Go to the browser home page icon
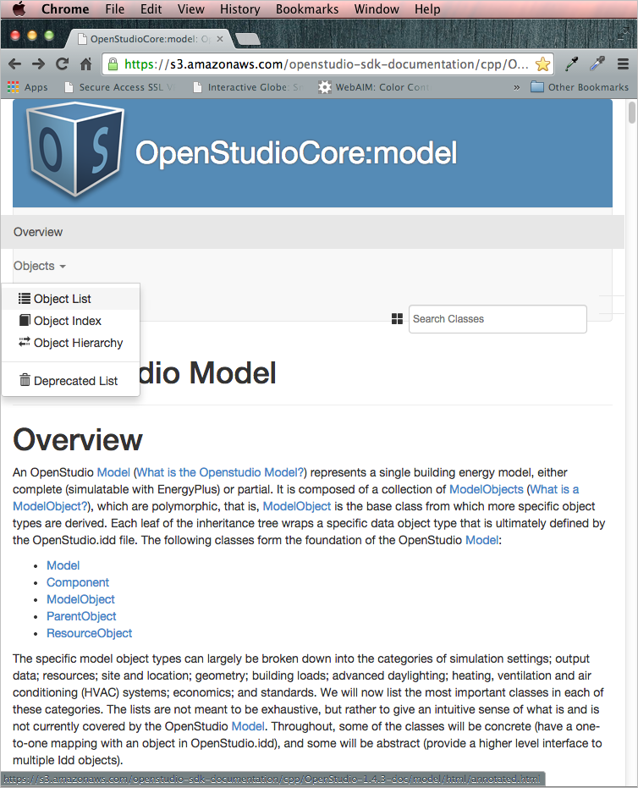The height and width of the screenshot is (788, 638). point(85,64)
